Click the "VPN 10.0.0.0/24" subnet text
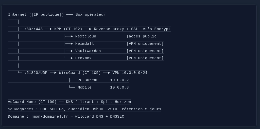This screenshot has height=129, width=260. pos(130,73)
